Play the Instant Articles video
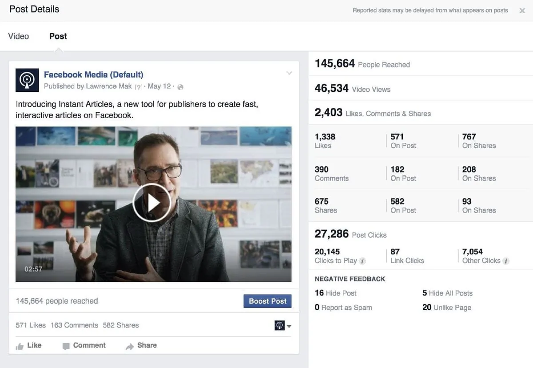533x368 pixels. point(153,202)
